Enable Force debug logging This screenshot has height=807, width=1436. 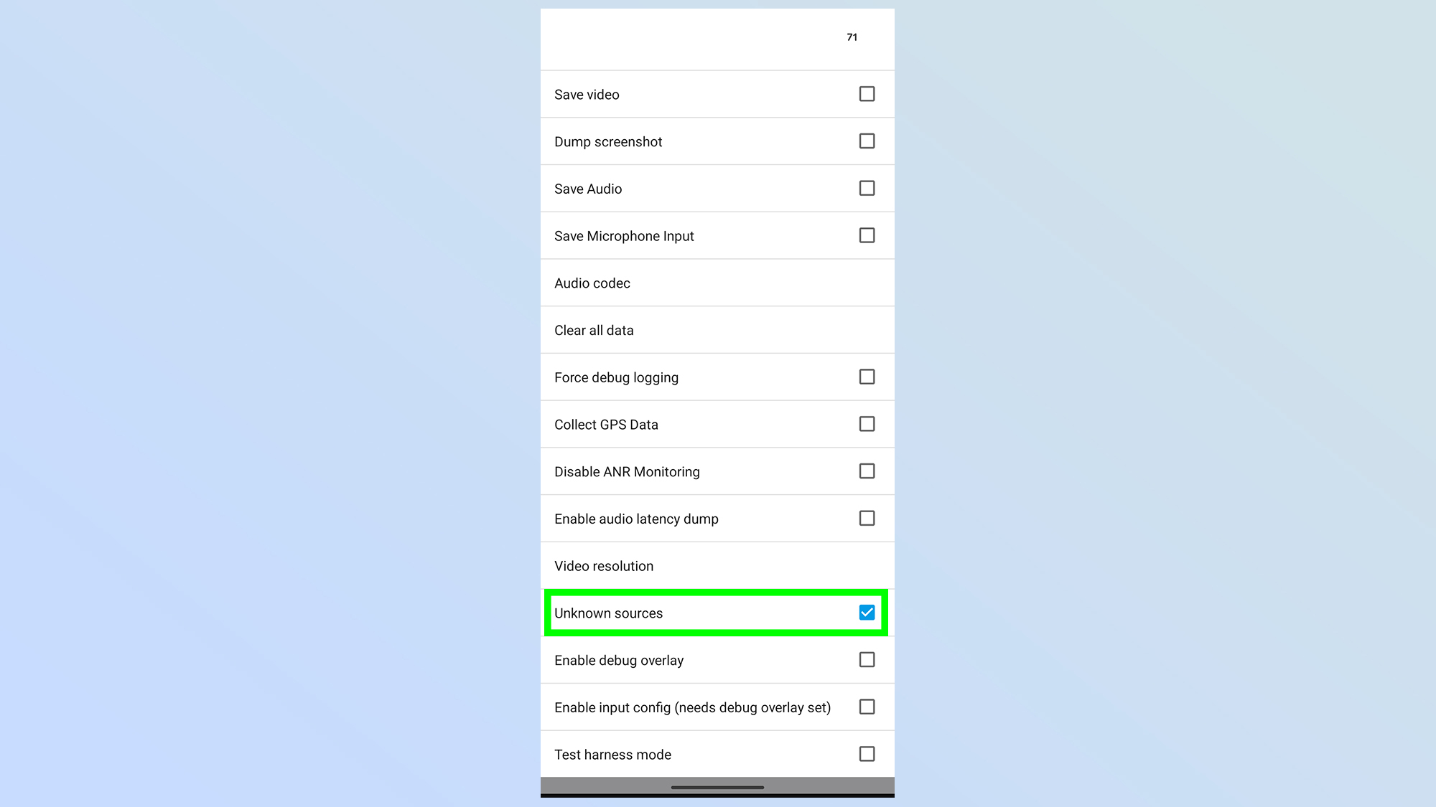click(x=867, y=377)
